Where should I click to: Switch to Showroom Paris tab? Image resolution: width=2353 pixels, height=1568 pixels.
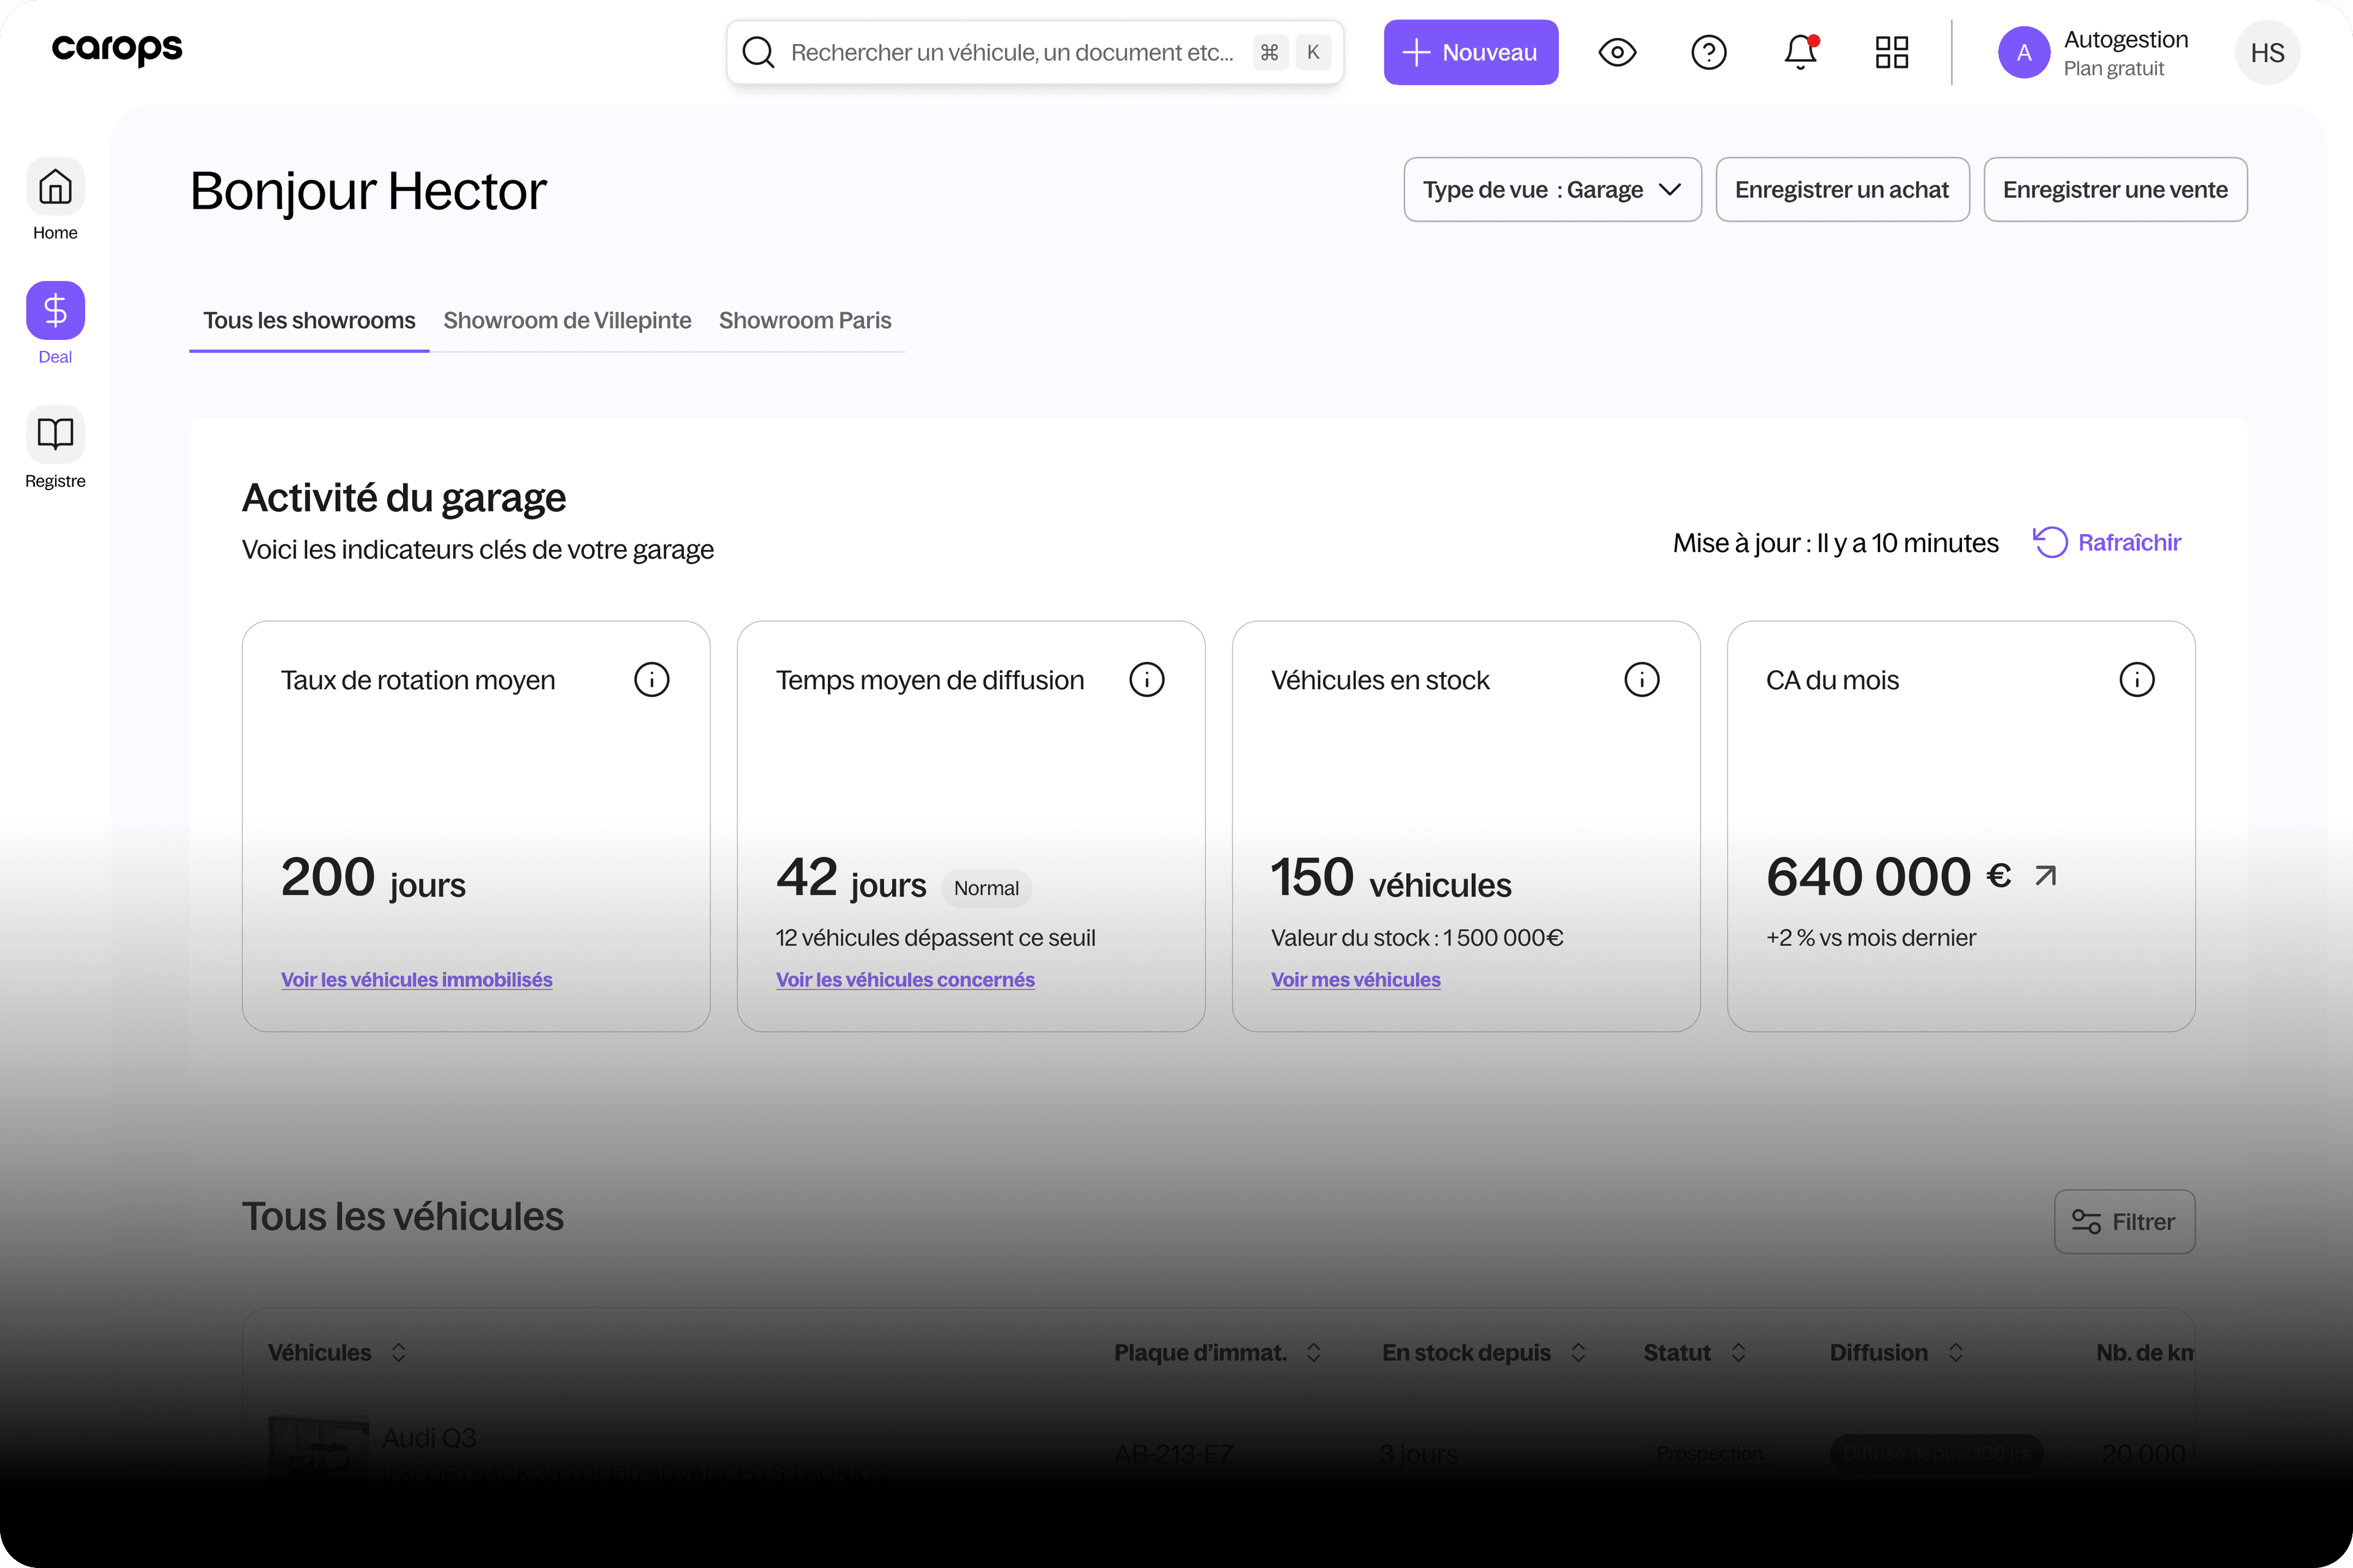[x=805, y=320]
